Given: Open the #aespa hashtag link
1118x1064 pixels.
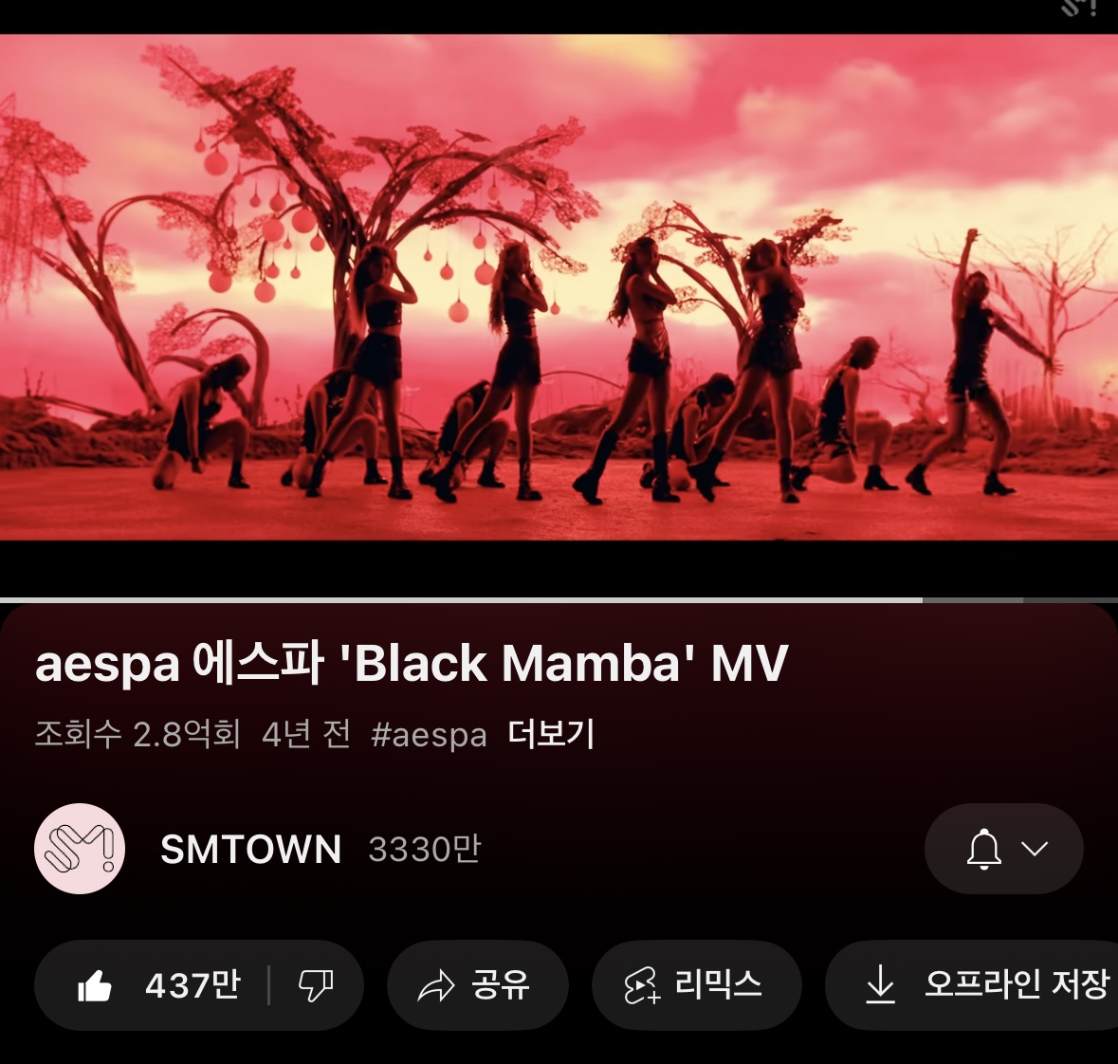Looking at the screenshot, I should click(x=429, y=735).
